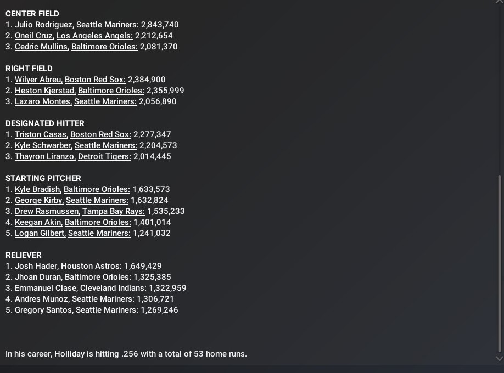Image resolution: width=504 pixels, height=373 pixels.
Task: Click the Holliday link in career summary
Action: [69, 354]
